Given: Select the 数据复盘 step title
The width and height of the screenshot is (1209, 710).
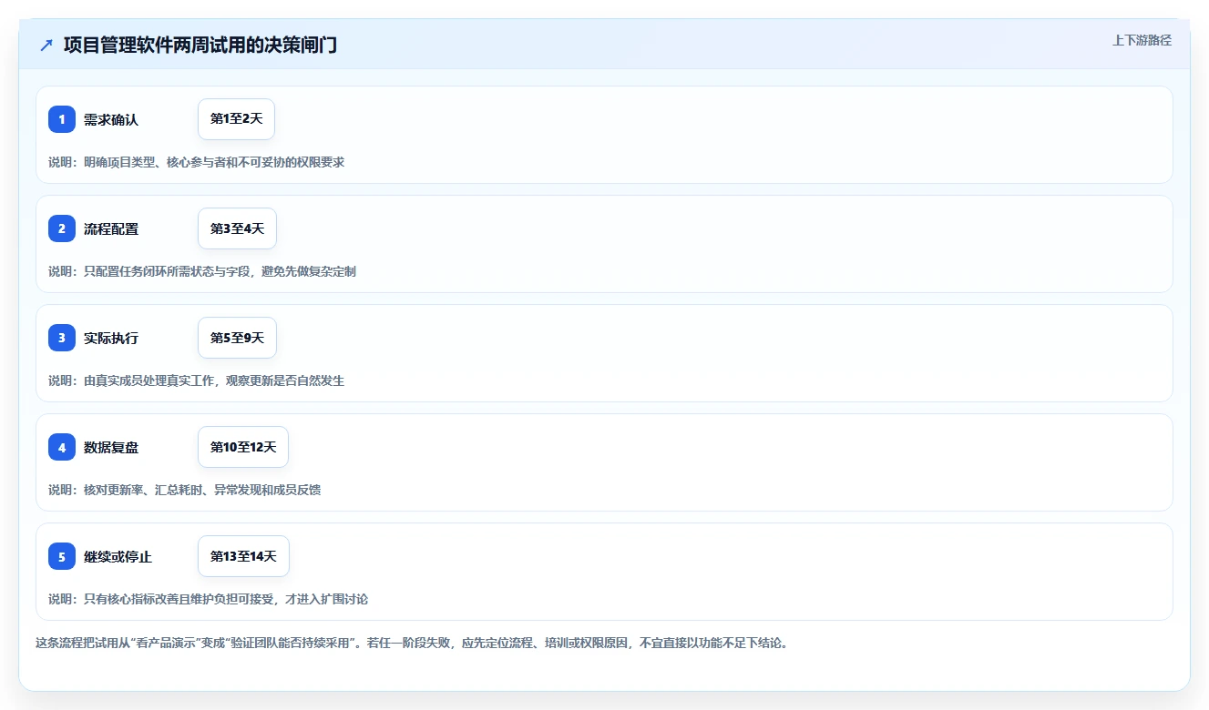Looking at the screenshot, I should point(111,447).
